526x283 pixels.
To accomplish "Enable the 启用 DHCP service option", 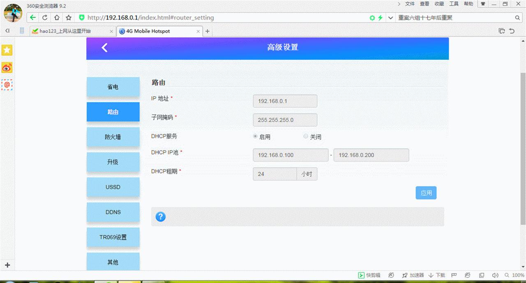I will (255, 136).
